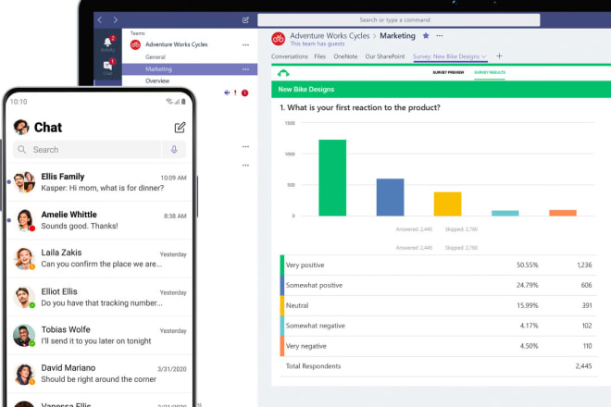Click the question 1 heading text
The width and height of the screenshot is (611, 407).
(x=360, y=107)
